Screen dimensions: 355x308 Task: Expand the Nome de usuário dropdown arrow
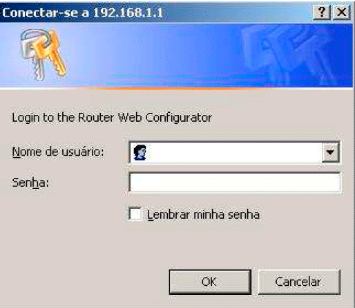[330, 152]
